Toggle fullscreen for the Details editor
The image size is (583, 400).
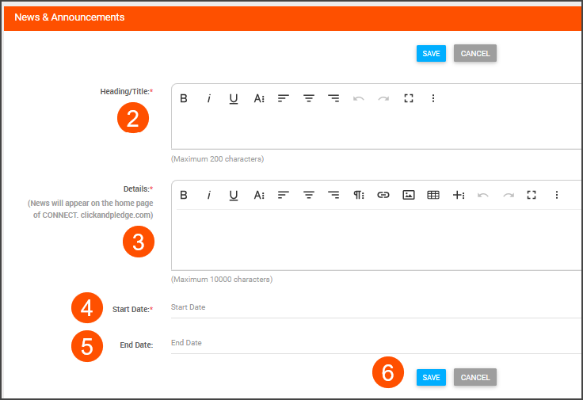click(x=532, y=195)
